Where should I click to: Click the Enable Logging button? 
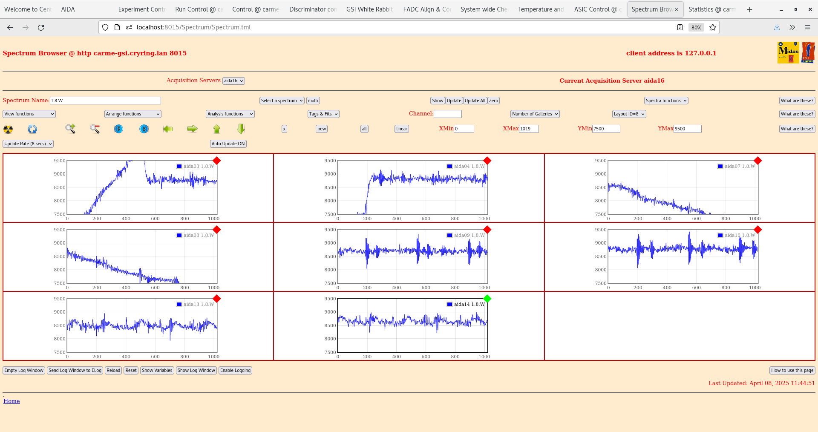pos(235,370)
